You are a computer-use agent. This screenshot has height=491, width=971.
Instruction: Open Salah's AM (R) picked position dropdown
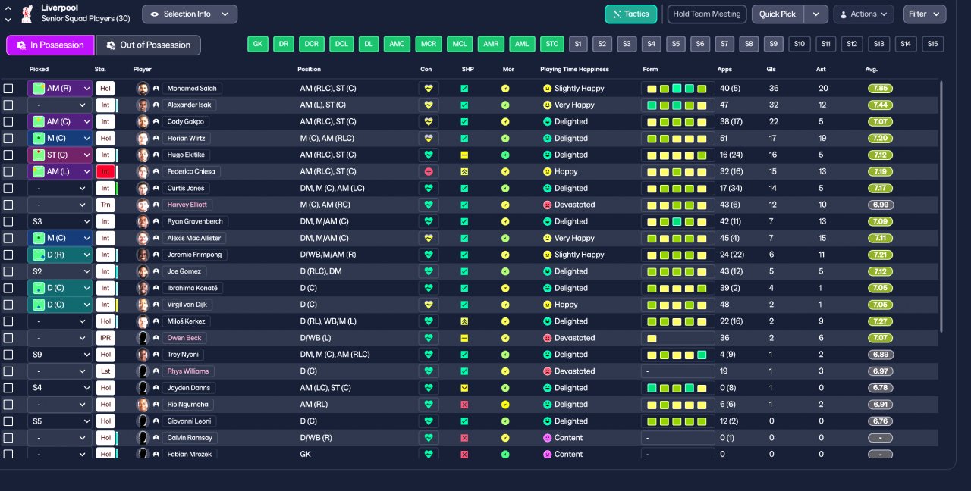click(60, 88)
